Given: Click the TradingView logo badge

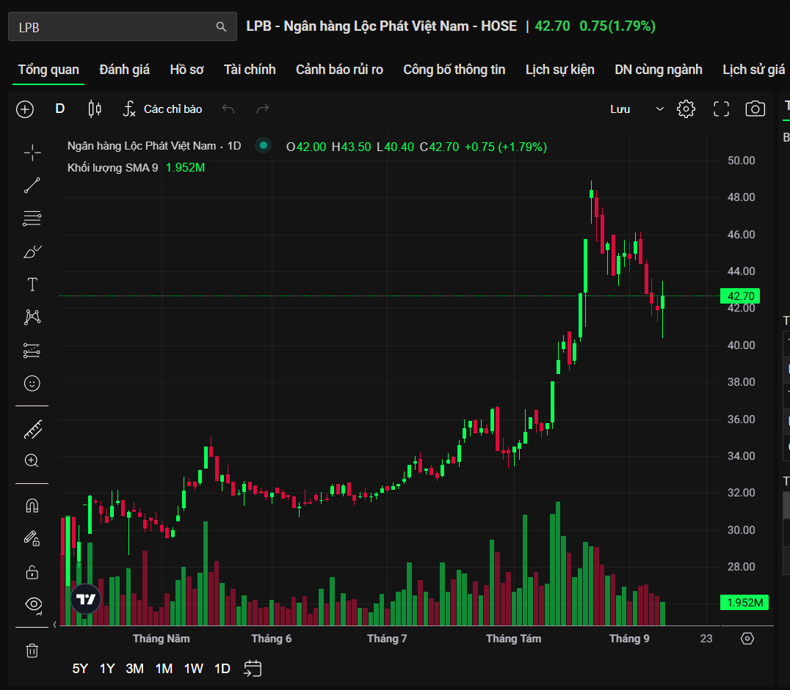Looking at the screenshot, I should click(x=86, y=599).
